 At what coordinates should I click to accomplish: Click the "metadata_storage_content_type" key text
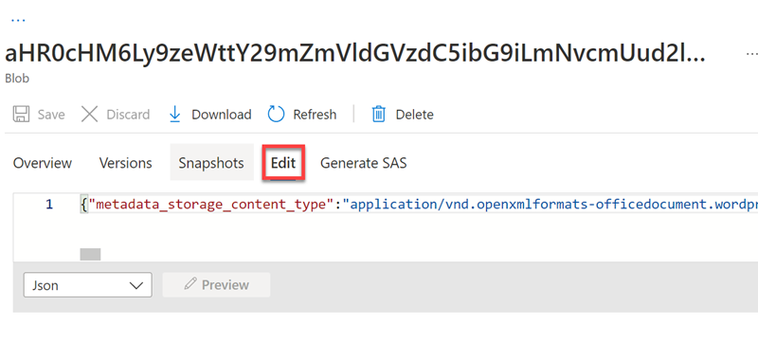pyautogui.click(x=212, y=205)
